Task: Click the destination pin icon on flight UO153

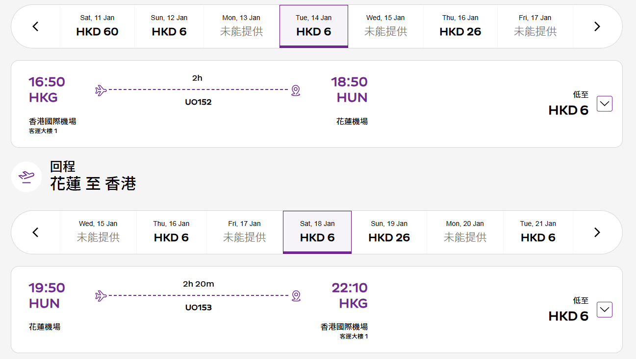Action: (x=295, y=296)
